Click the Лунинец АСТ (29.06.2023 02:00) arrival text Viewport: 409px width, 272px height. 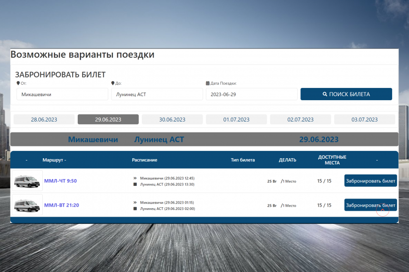click(167, 209)
